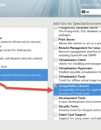Select the Security Tools label
This screenshot has height=130, width=101.
(68, 106)
